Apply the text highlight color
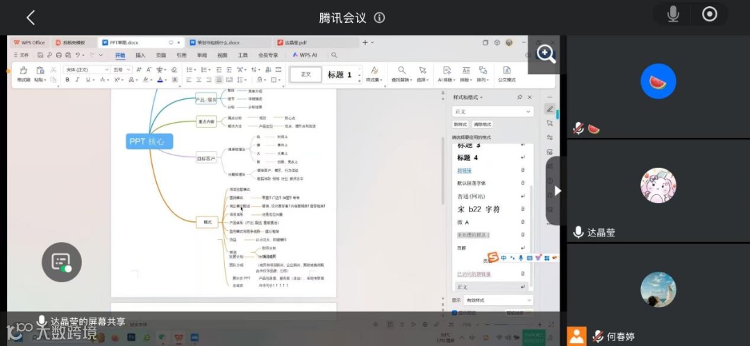 coord(146,80)
